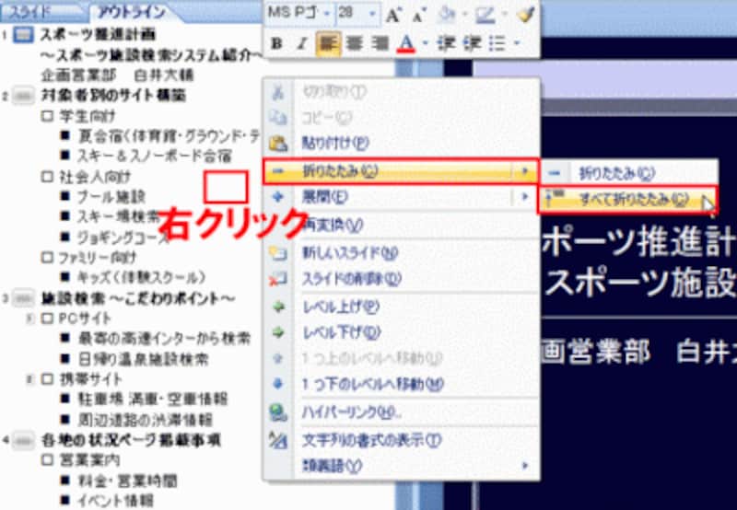Viewport: 737px width, 510px height.
Task: Click outline item ファミリー向け
Action: 98,258
